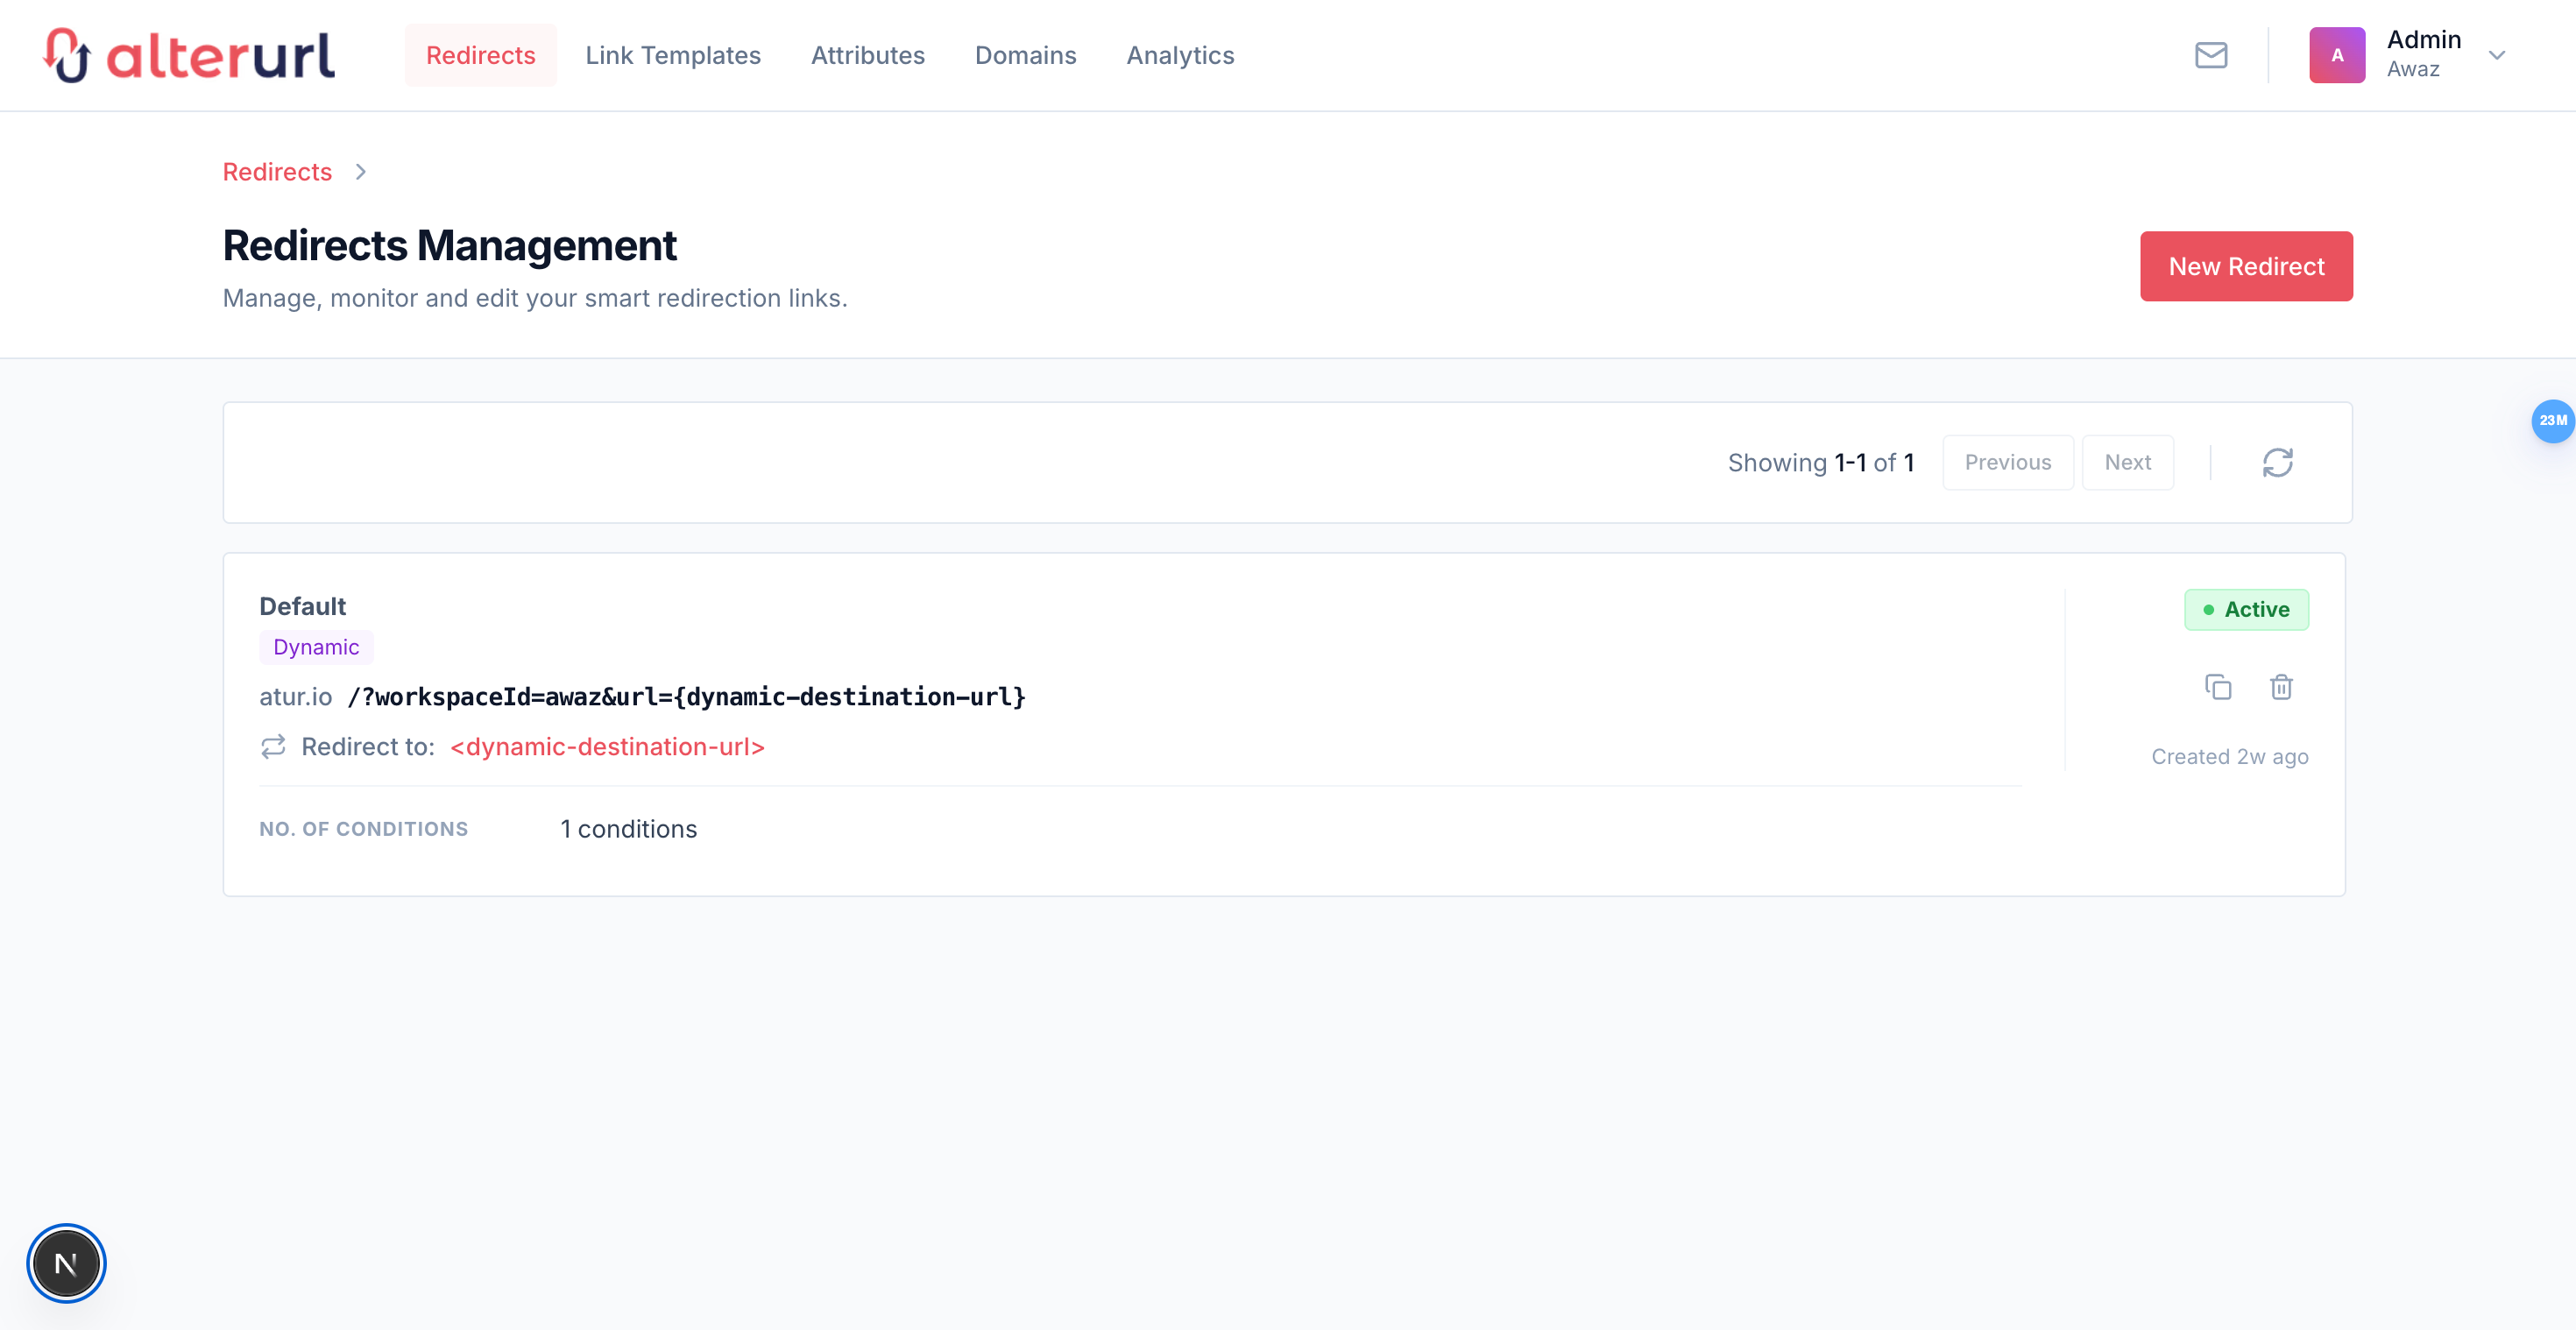This screenshot has height=1330, width=2576.
Task: Go to the Analytics tab
Action: point(1180,55)
